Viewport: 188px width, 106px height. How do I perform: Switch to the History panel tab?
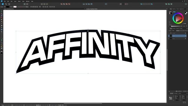click(179, 93)
